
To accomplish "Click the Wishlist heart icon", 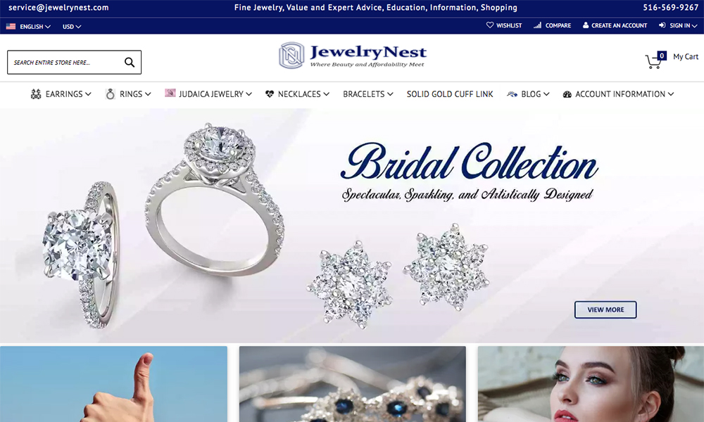I will coord(490,25).
